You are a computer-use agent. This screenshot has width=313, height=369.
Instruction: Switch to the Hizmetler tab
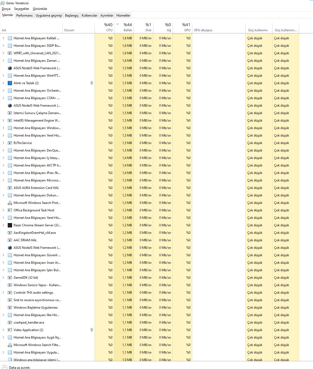click(x=123, y=15)
